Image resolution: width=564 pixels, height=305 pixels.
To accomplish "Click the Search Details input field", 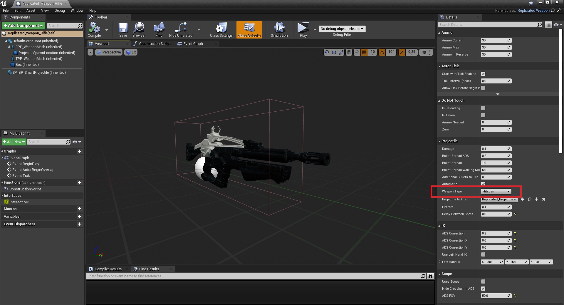I will point(488,25).
